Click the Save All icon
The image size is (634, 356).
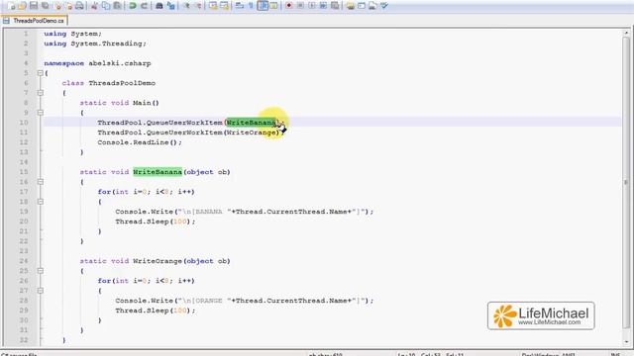[46, 6]
